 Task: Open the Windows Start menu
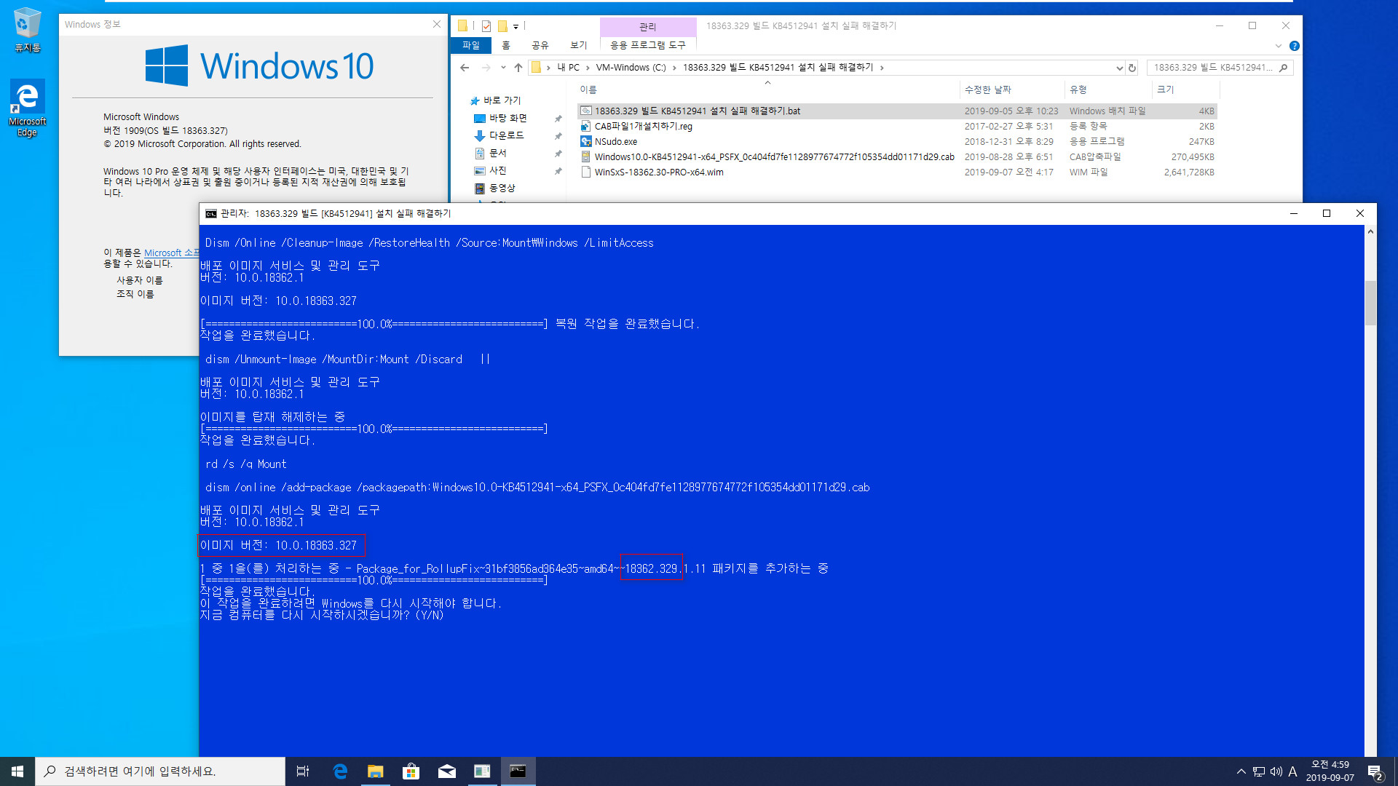[17, 771]
